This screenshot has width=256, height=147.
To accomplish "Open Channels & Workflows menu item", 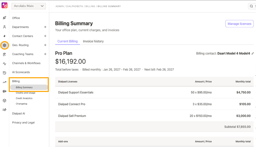I will click(x=26, y=63).
